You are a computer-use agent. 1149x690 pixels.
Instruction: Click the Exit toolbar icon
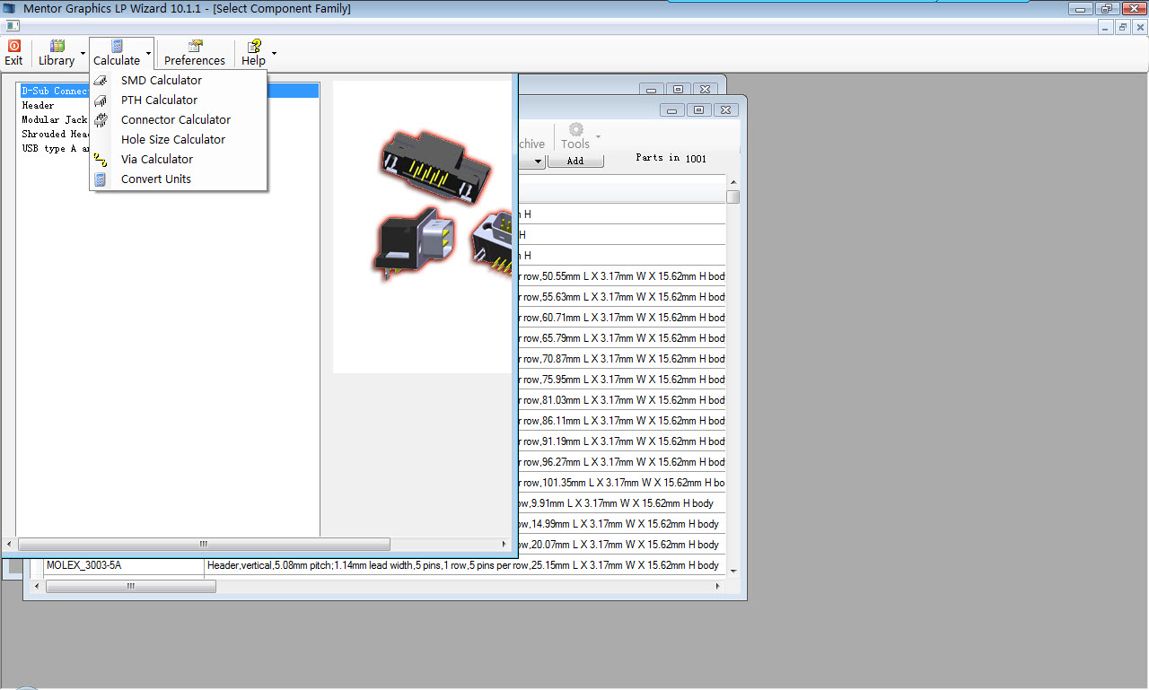[x=13, y=53]
